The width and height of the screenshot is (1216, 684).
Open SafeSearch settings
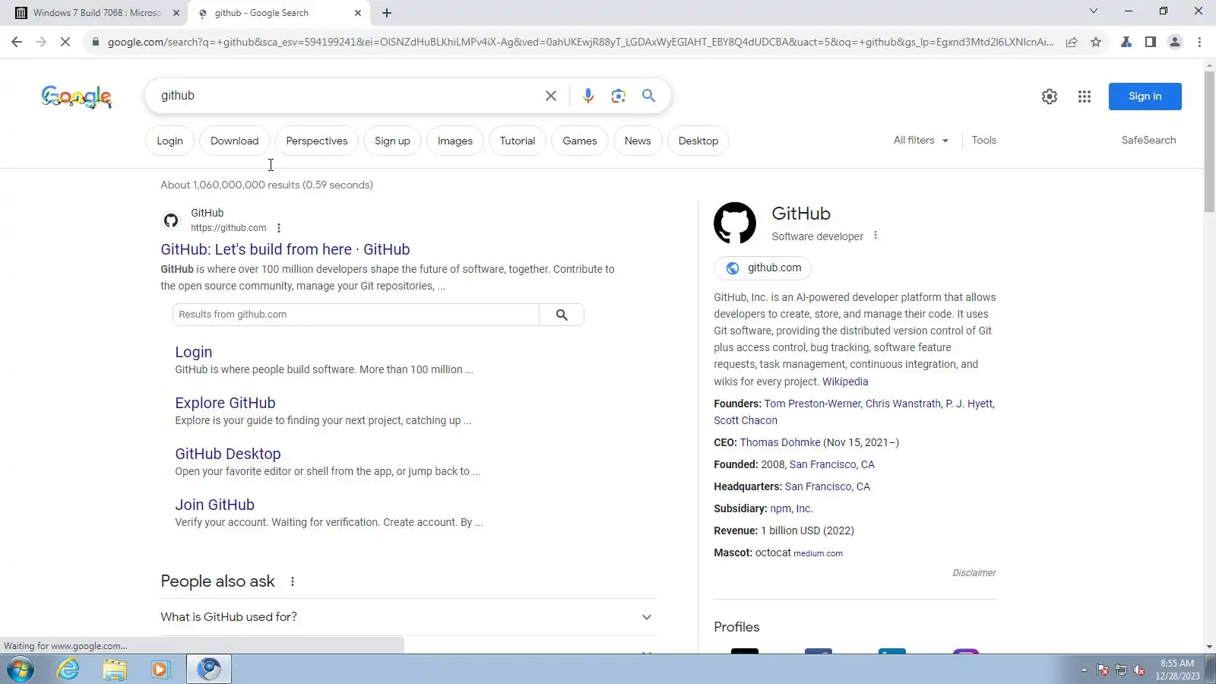click(x=1148, y=141)
